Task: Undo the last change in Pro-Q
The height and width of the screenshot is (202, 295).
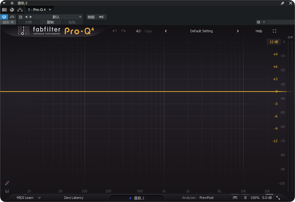Action: click(115, 31)
